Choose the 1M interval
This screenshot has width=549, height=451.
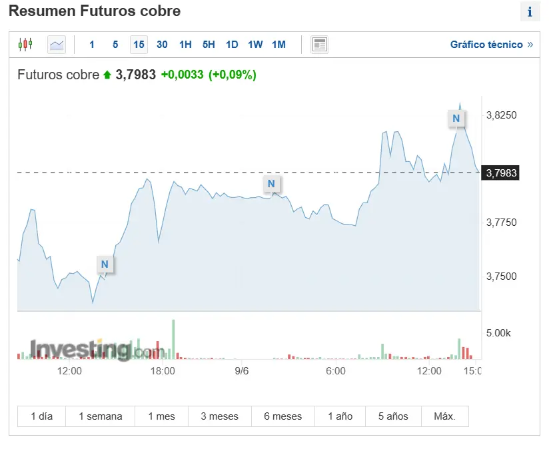(x=278, y=45)
